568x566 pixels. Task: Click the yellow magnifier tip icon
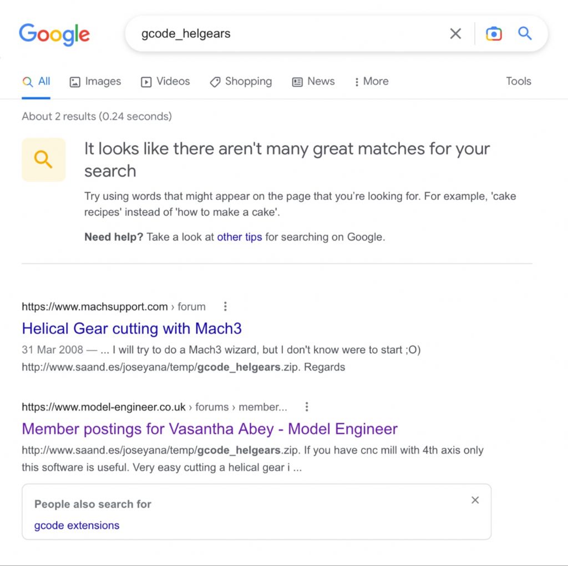tap(44, 159)
